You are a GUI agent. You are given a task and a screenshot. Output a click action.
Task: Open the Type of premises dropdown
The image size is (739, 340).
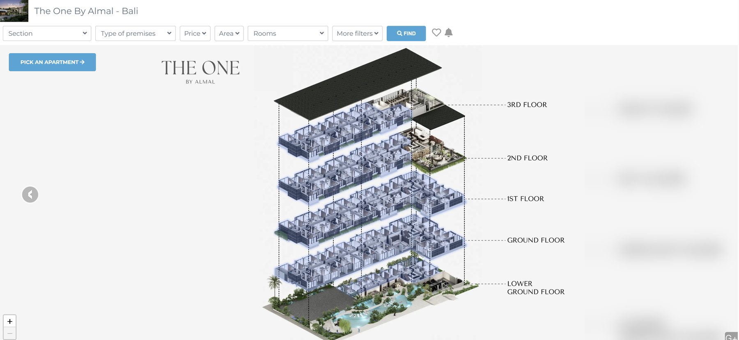pyautogui.click(x=135, y=34)
